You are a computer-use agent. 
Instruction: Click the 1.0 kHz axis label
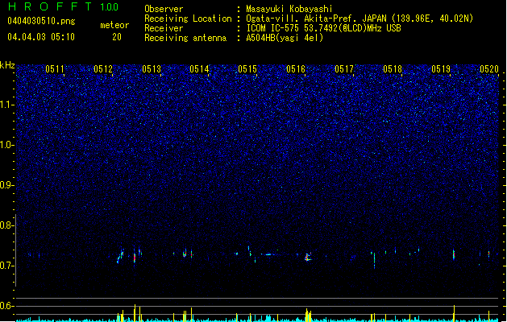7,145
